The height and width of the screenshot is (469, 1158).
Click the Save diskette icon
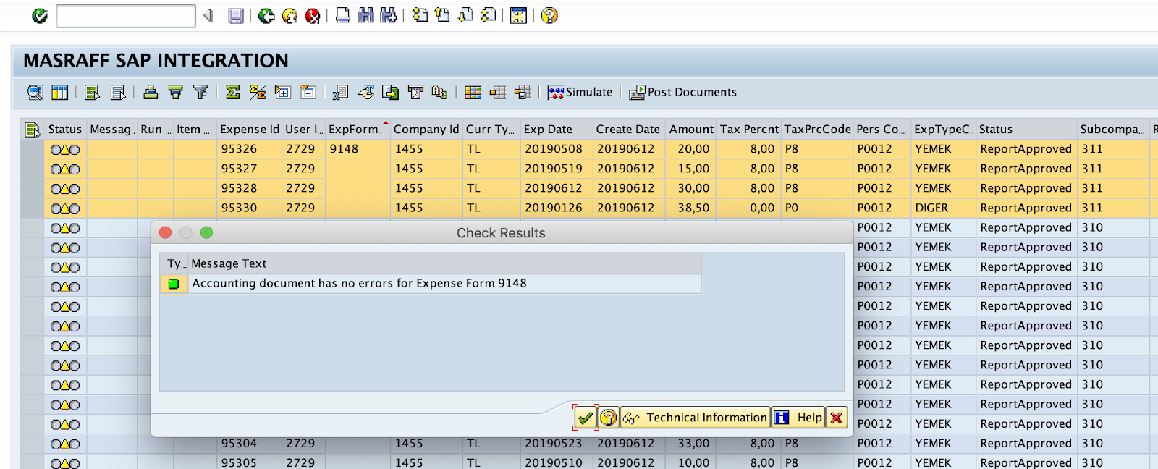236,16
